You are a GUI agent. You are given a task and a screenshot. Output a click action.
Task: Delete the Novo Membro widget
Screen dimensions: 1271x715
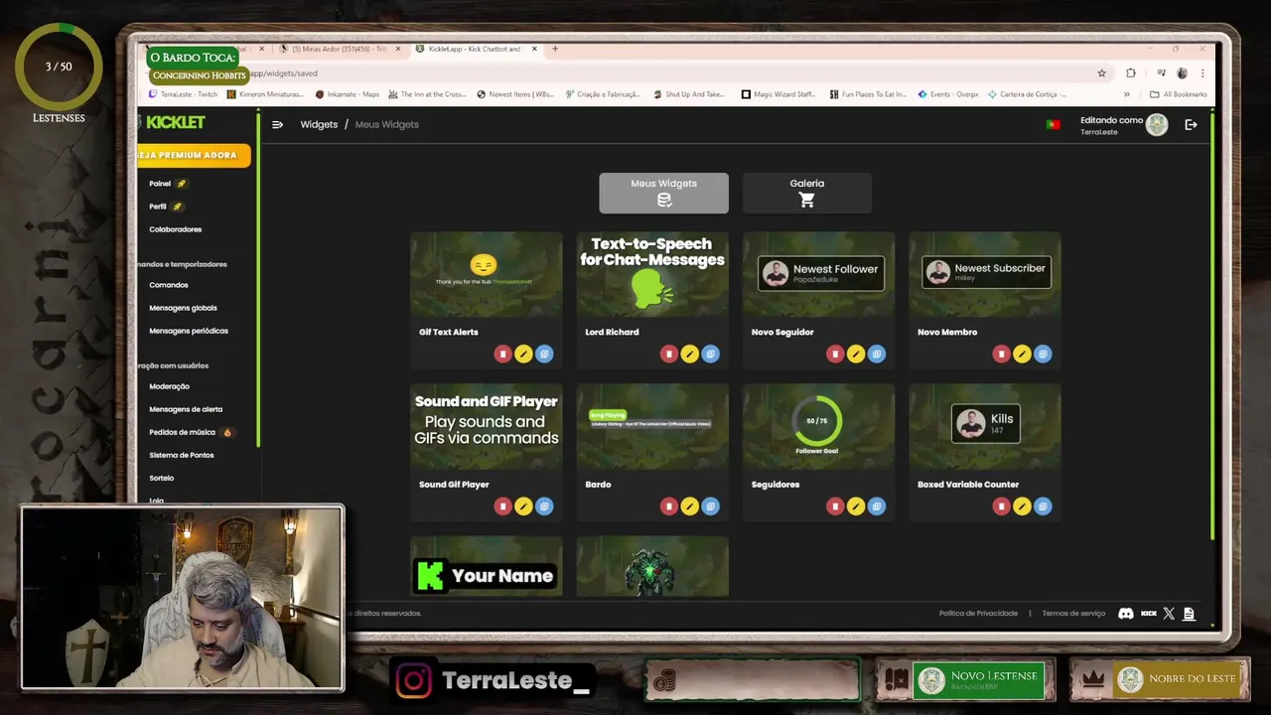pos(1001,354)
